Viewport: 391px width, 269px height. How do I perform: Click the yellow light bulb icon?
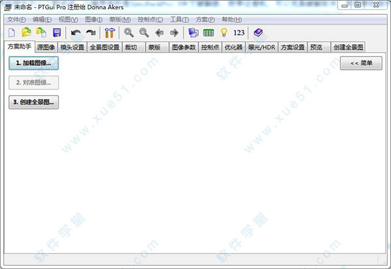pos(224,33)
